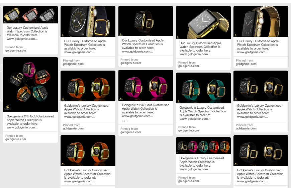
Task: Open the diamond bezel watch with black strap image
Action: 88,21
